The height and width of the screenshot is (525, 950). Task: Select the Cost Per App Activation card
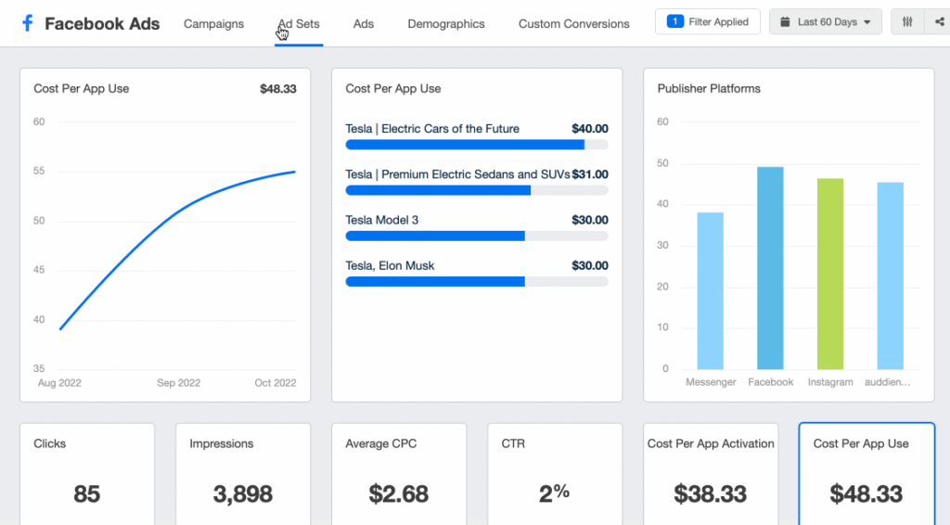tap(711, 474)
